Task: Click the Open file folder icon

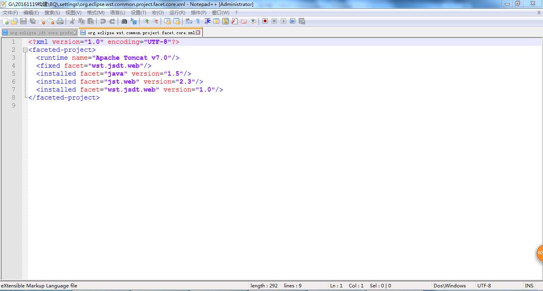Action: click(14, 21)
